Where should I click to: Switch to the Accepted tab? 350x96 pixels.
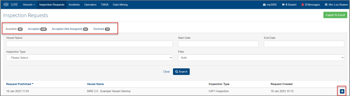[x=37, y=29]
